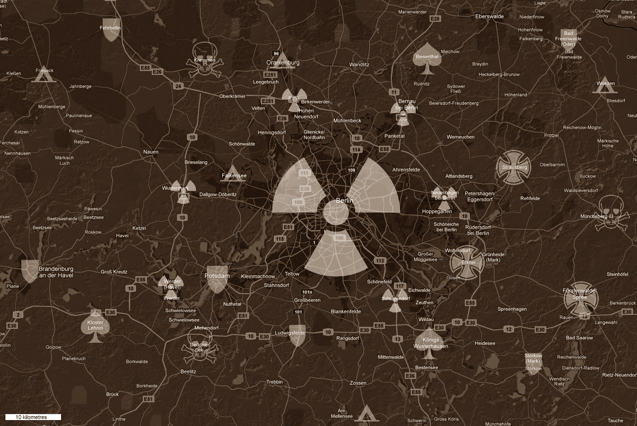
Task: Select the Mühlenbeck town label
Action: coord(347,121)
